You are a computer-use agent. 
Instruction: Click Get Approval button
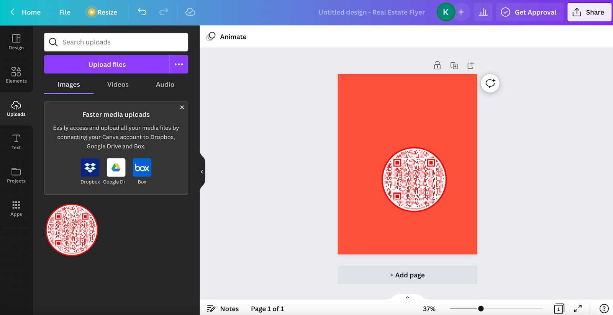pyautogui.click(x=530, y=12)
